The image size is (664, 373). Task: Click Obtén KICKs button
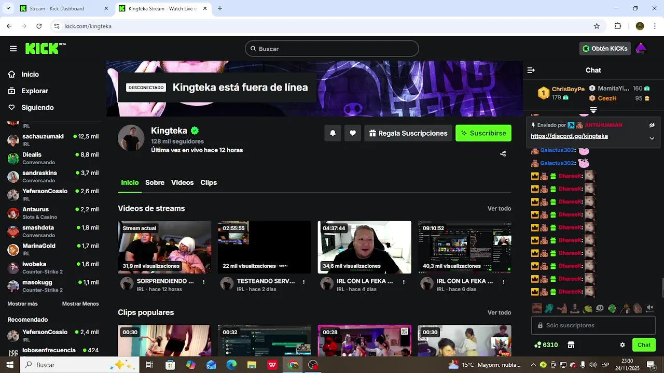(605, 49)
